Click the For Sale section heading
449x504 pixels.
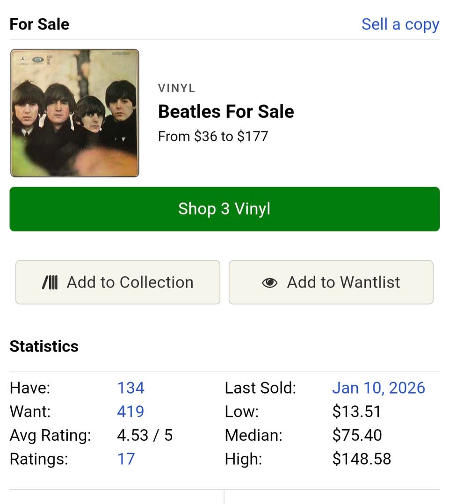coord(39,24)
